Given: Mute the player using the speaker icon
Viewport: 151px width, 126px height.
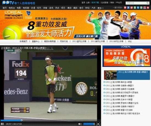Looking at the screenshot, I should (x=80, y=124).
